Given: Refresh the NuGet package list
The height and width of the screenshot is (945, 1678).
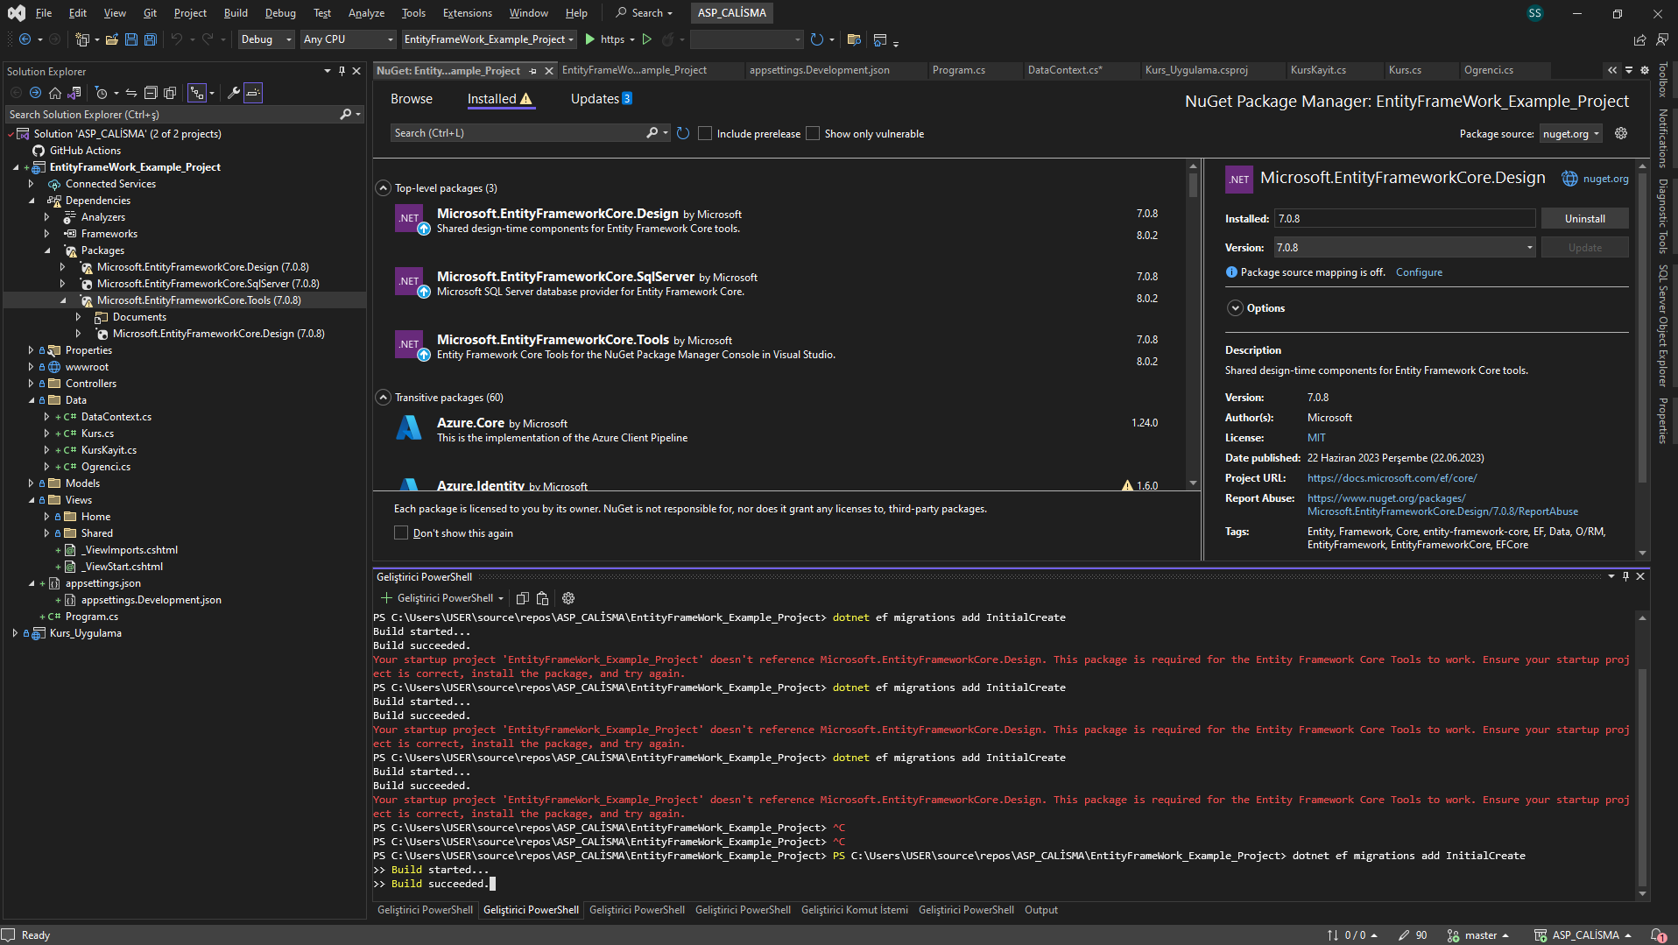Looking at the screenshot, I should click(683, 133).
